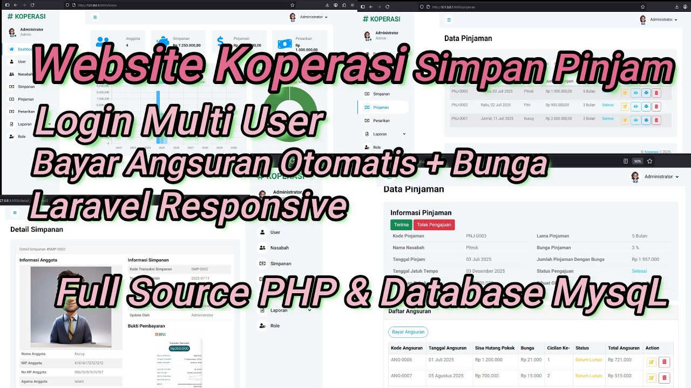Print loan PNJ-0002 using printer icon

click(x=646, y=106)
